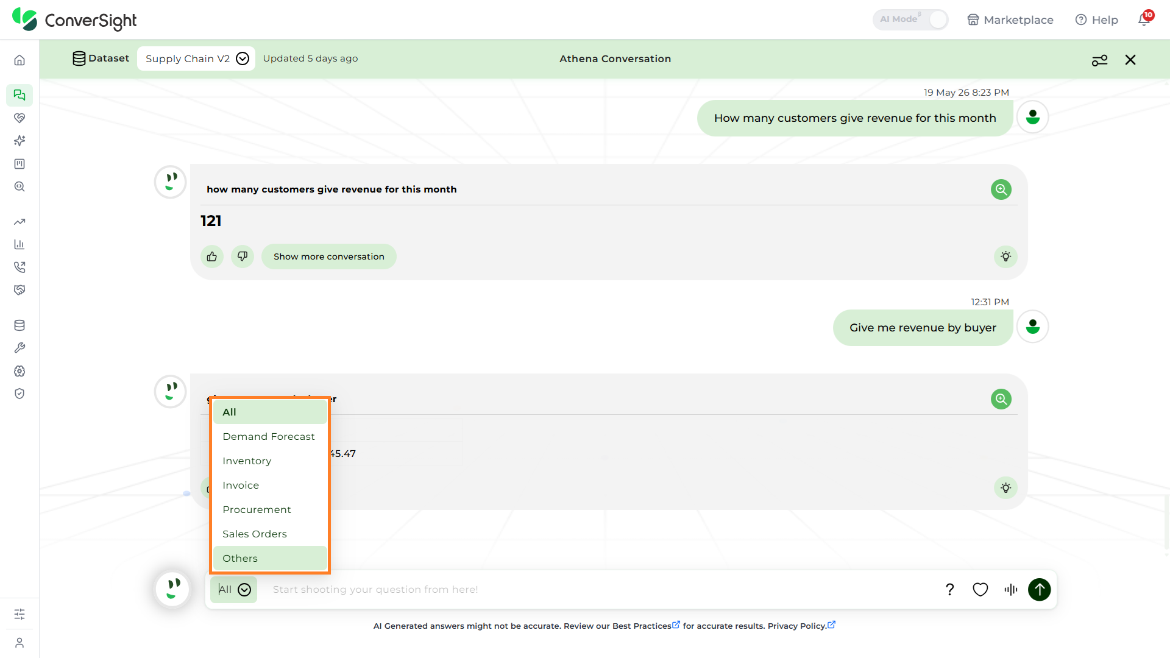Viewport: 1170px width, 658px height.
Task: Open the Help link in the top bar
Action: pyautogui.click(x=1097, y=20)
